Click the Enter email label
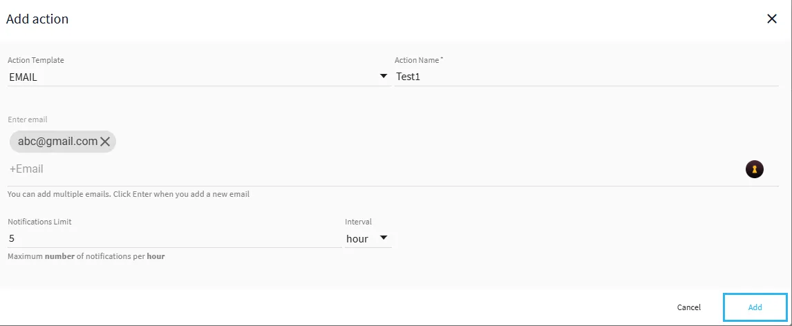This screenshot has height=326, width=792. [27, 119]
